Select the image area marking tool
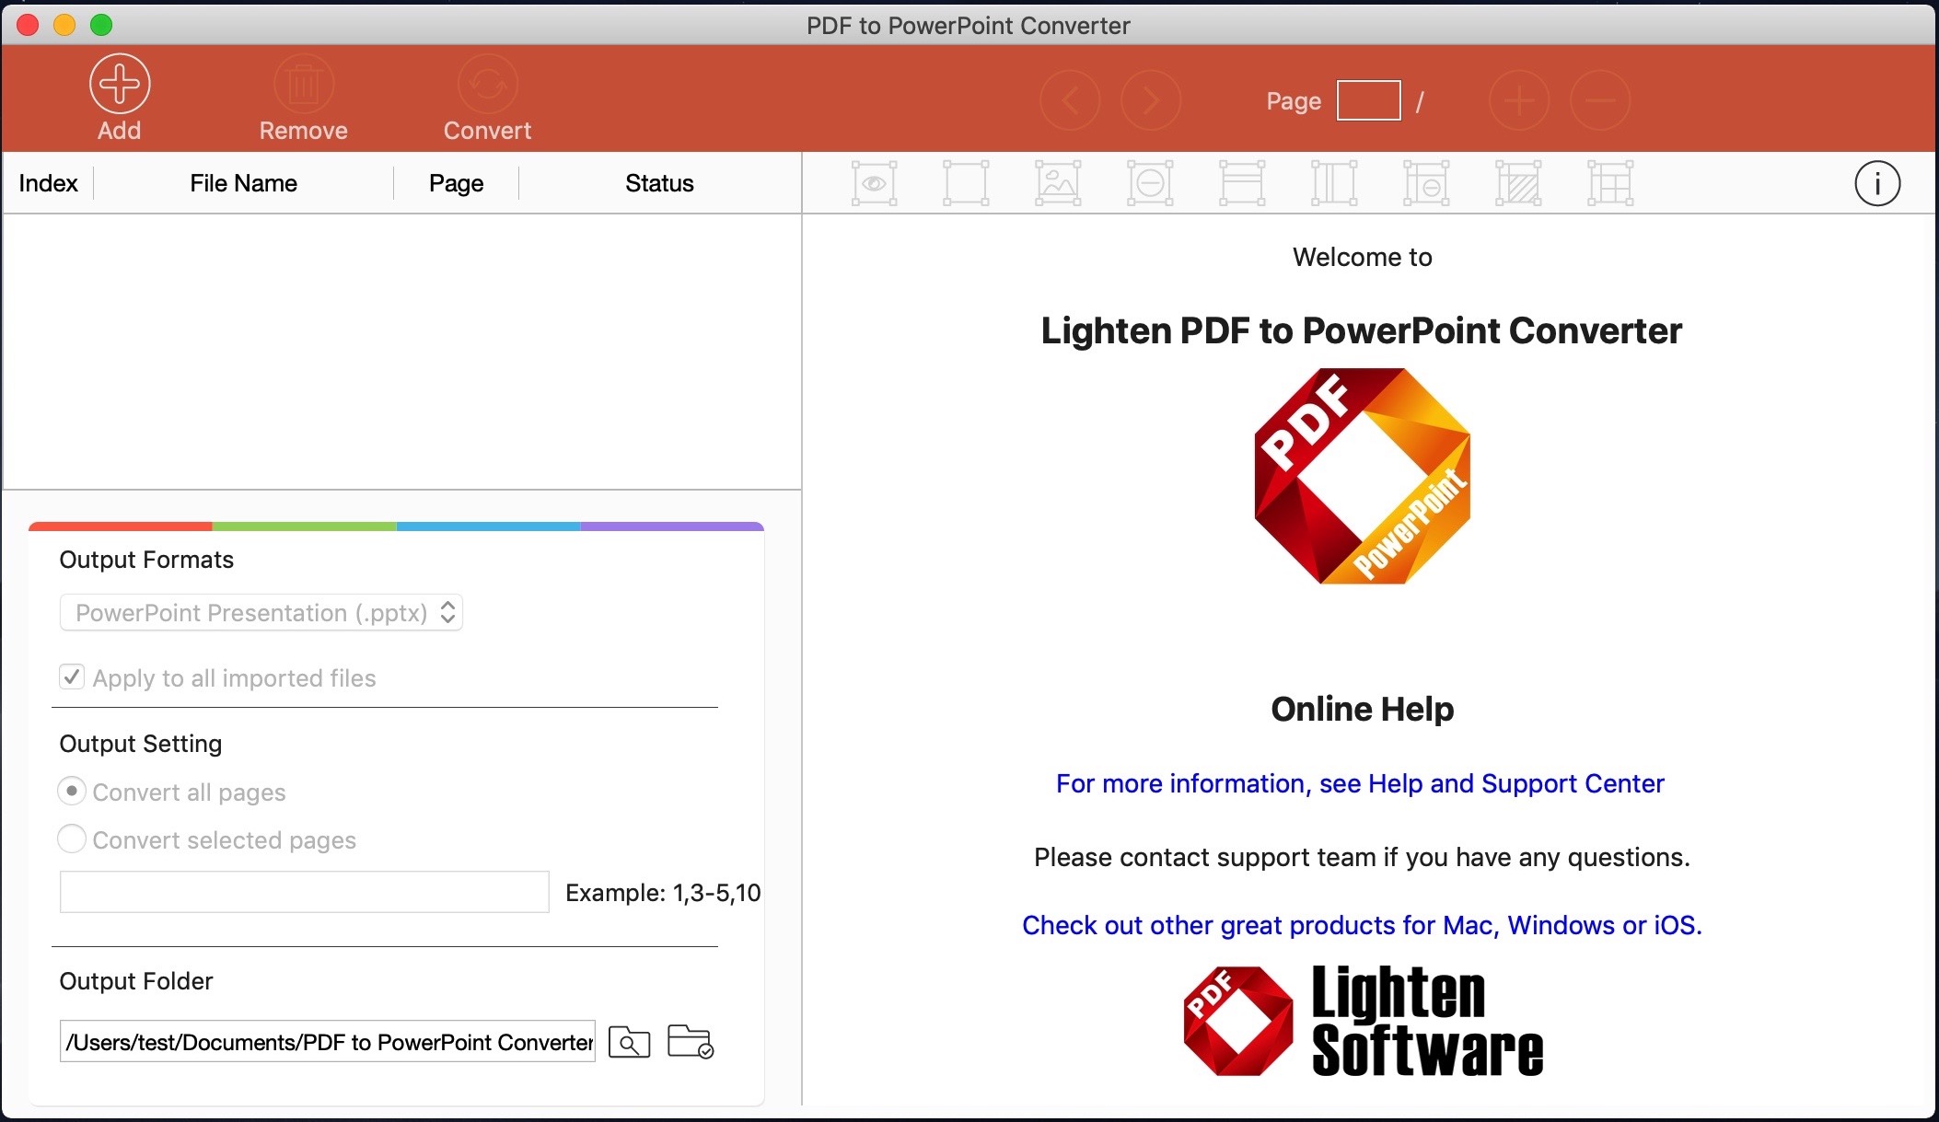This screenshot has height=1122, width=1939. (1058, 183)
